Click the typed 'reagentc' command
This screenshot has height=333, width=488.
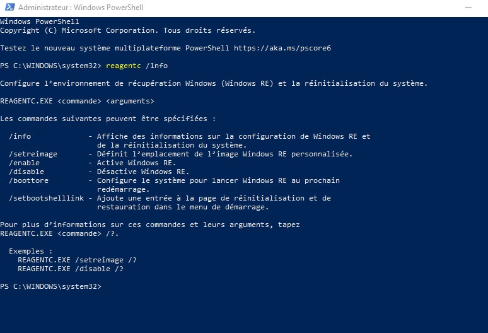point(125,66)
